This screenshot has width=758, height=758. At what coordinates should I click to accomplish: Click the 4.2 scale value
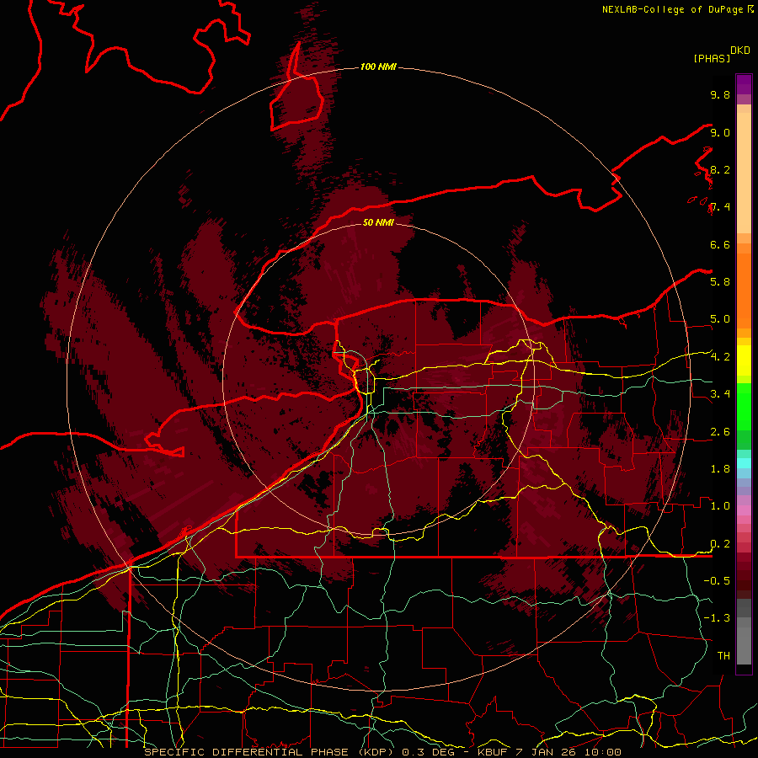(x=720, y=357)
